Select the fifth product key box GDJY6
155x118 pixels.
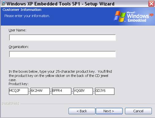pyautogui.click(x=105, y=91)
